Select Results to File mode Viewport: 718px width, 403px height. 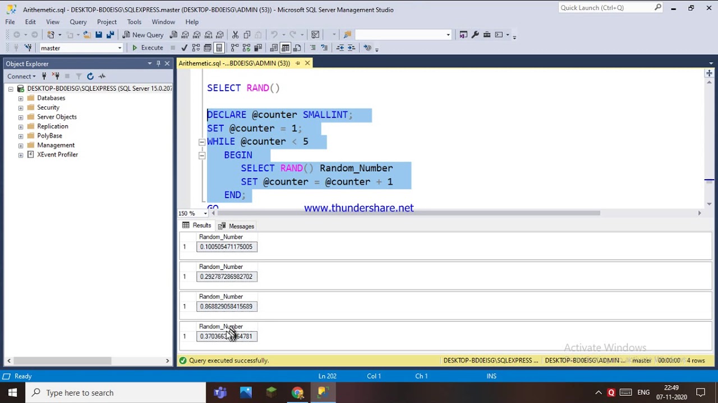[297, 48]
